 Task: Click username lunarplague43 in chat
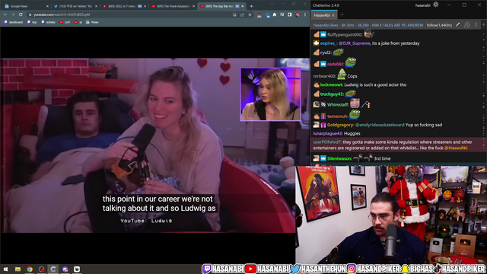(328, 134)
